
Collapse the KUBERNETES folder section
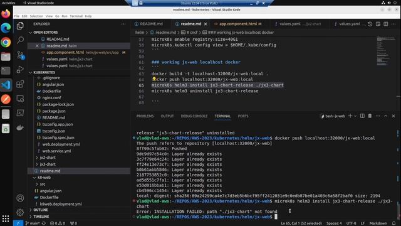click(44, 73)
